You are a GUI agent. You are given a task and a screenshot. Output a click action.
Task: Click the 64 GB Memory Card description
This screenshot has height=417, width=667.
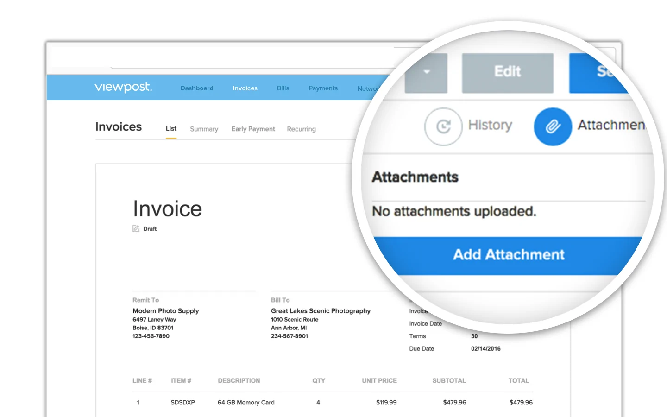tap(246, 403)
